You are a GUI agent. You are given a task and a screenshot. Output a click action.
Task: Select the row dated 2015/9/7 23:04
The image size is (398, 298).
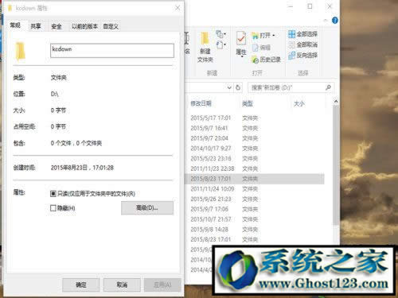click(255, 138)
